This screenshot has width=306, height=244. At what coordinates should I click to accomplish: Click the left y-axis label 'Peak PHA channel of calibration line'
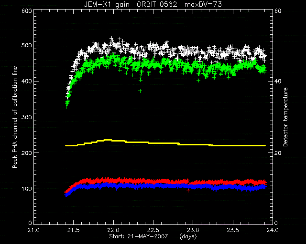[15, 117]
